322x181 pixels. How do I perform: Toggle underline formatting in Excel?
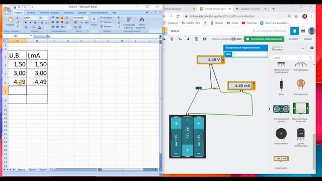coord(35,22)
